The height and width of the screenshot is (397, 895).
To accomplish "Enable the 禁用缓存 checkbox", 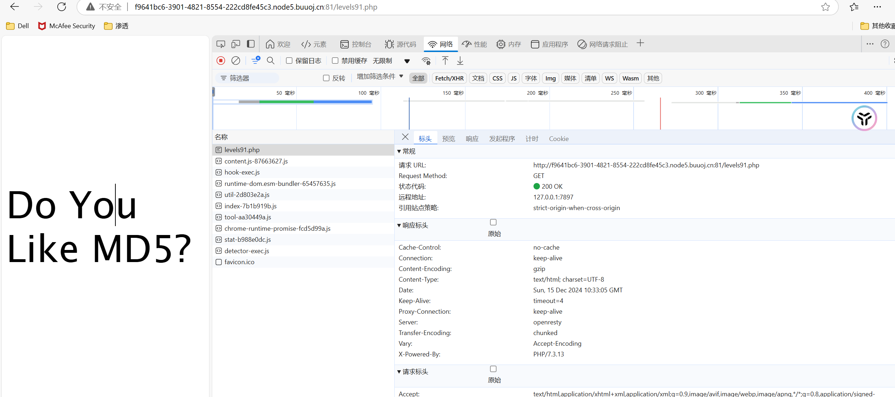I will click(335, 61).
